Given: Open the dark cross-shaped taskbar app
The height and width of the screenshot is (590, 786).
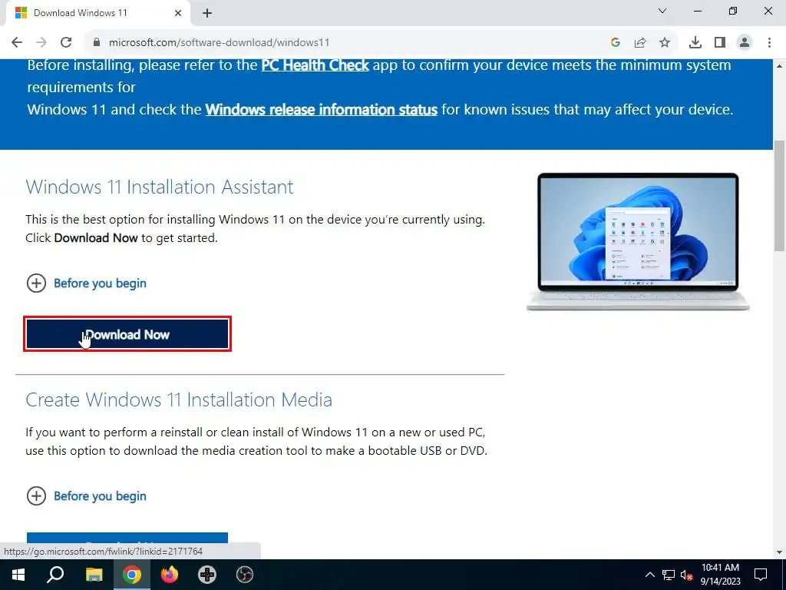Looking at the screenshot, I should pos(207,575).
